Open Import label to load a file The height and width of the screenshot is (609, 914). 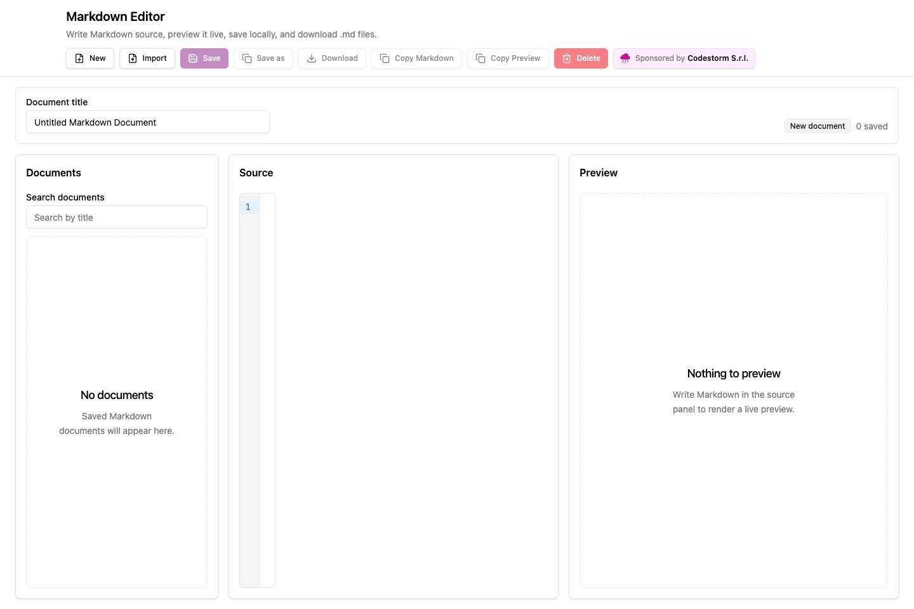click(x=154, y=58)
